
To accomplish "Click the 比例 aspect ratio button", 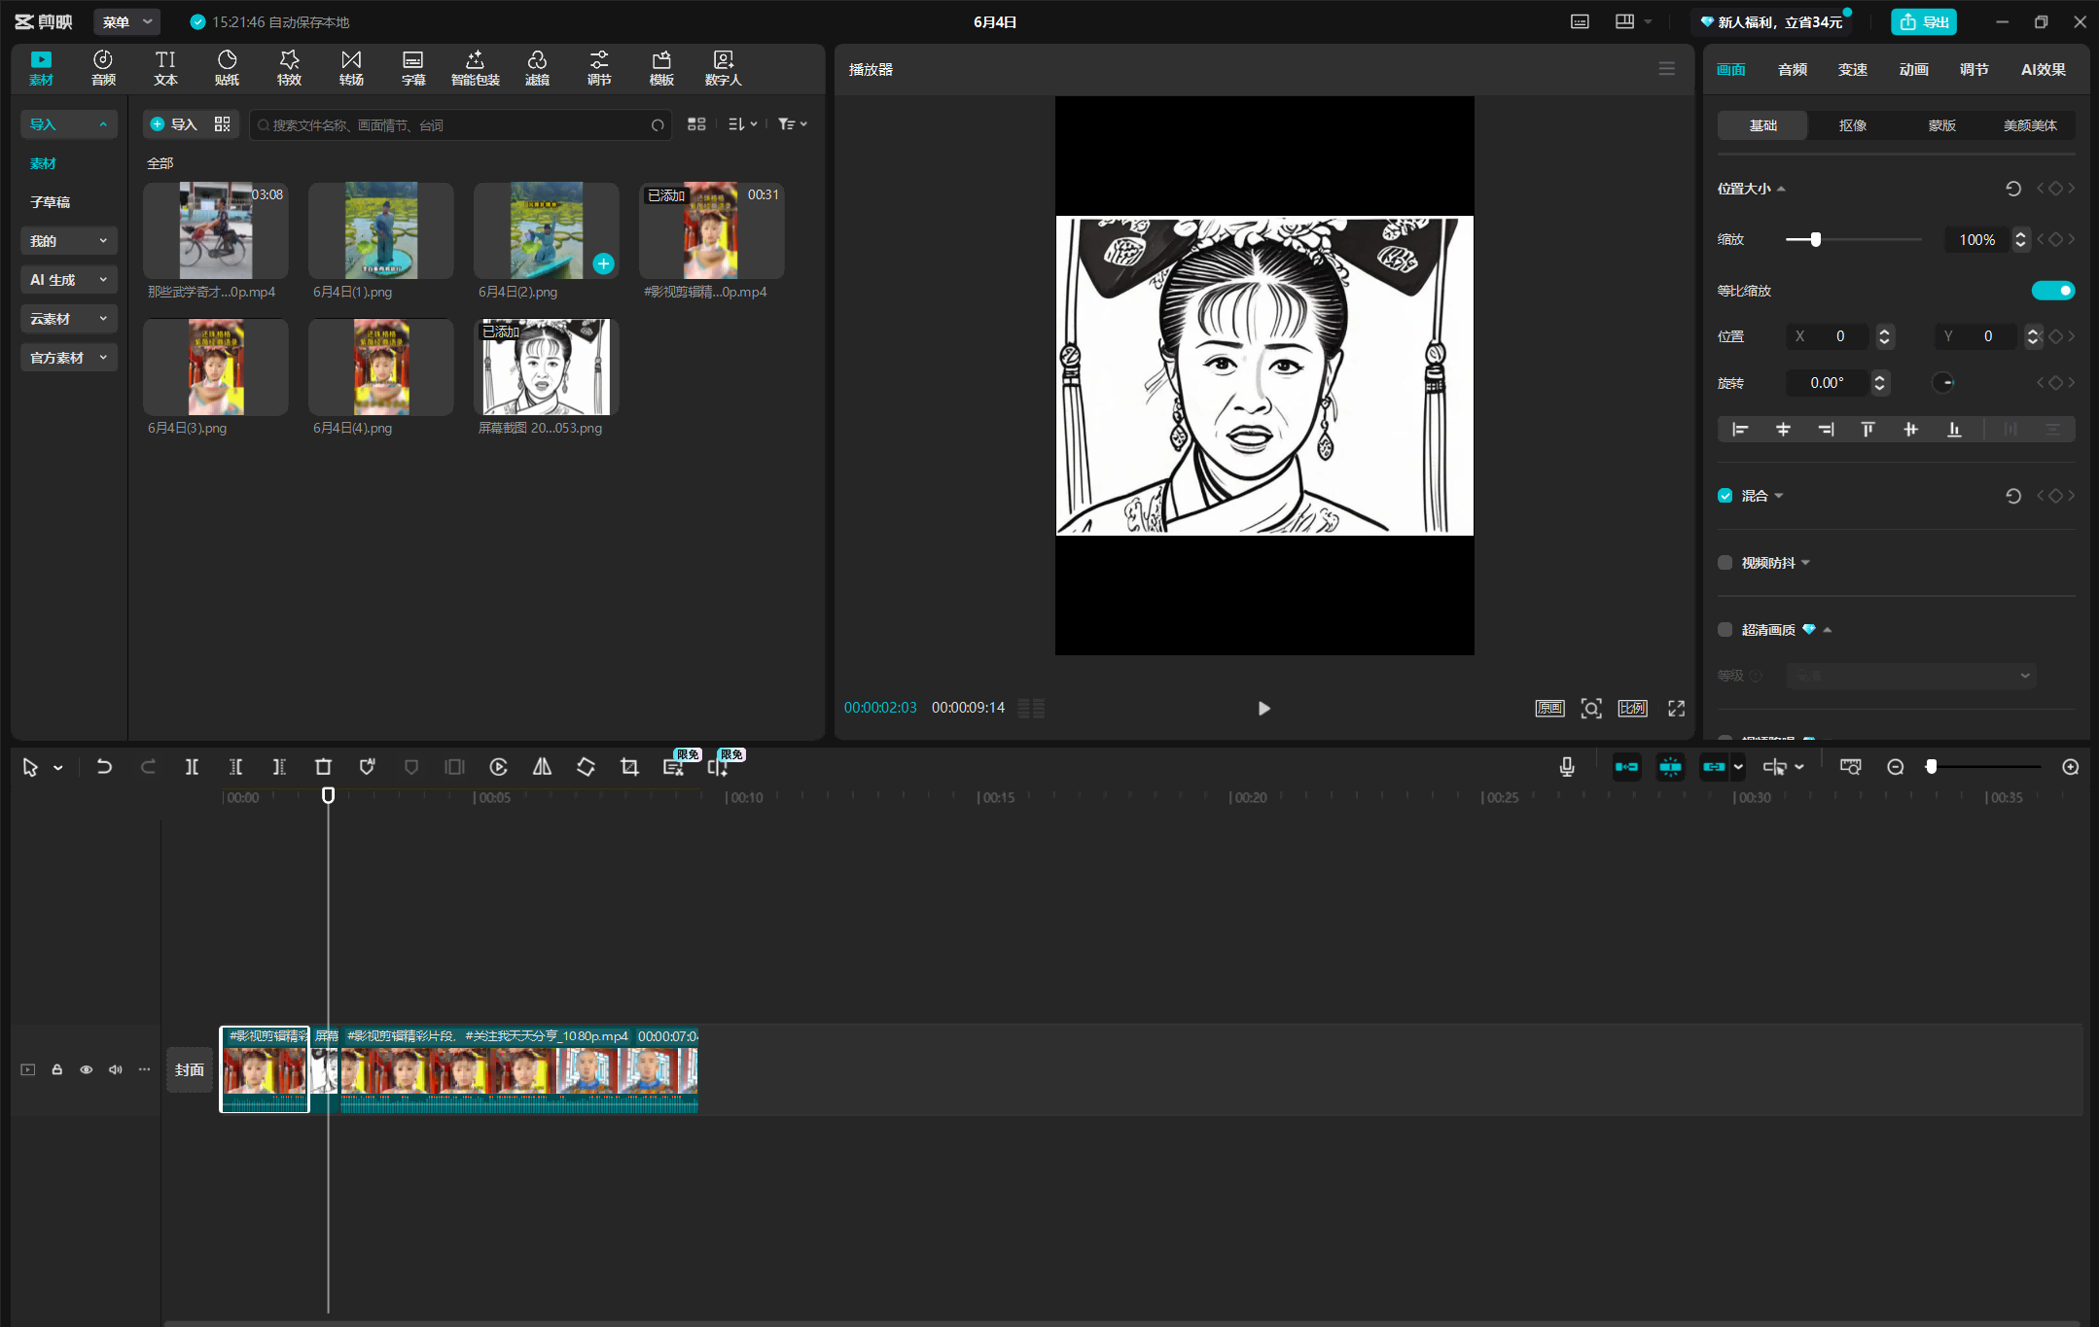I will click(x=1632, y=708).
